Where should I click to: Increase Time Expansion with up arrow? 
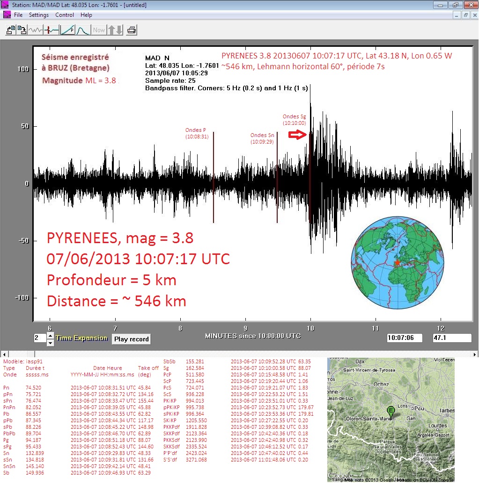coord(51,336)
